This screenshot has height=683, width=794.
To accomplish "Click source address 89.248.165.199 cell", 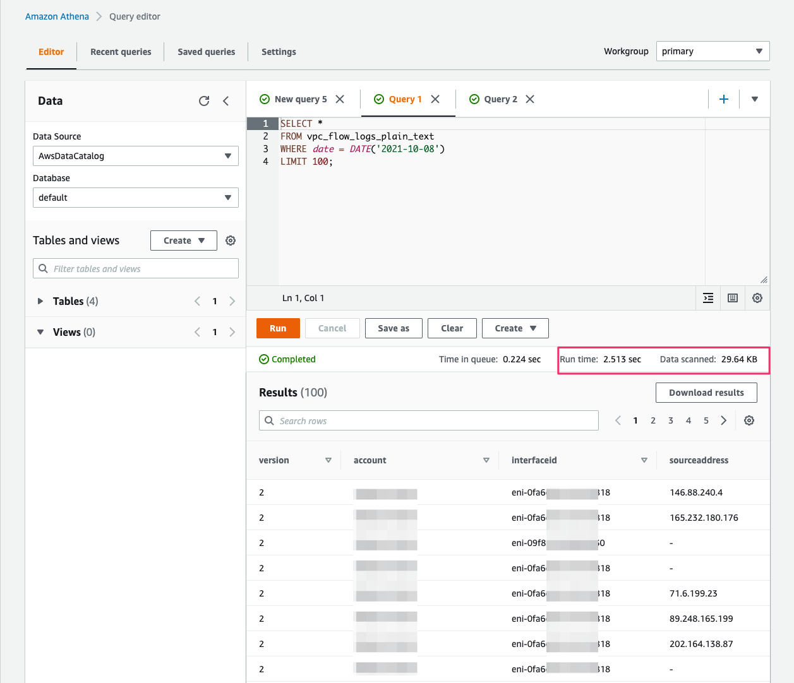I will [x=701, y=619].
